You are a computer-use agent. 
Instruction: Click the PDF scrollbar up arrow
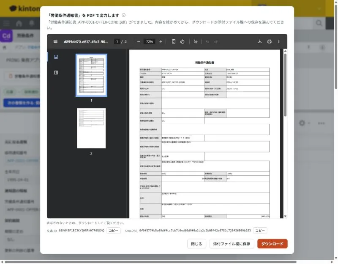pyautogui.click(x=285, y=51)
